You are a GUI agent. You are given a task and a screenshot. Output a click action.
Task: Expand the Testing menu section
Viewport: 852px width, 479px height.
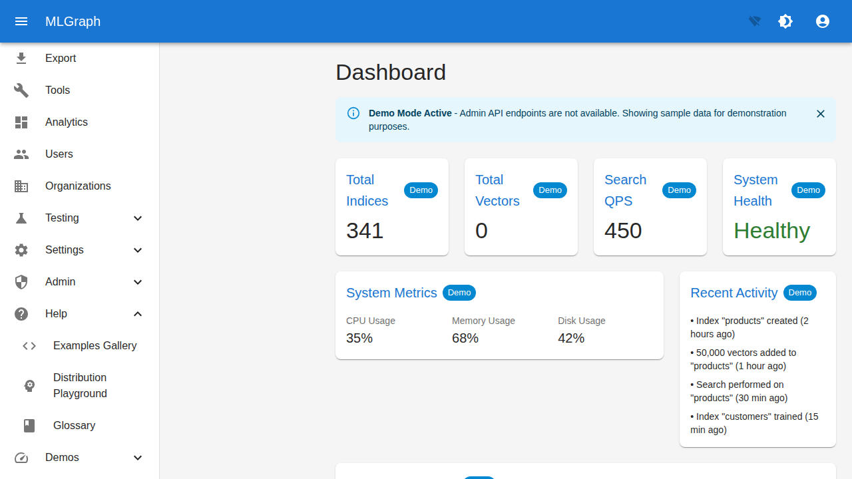[80, 218]
